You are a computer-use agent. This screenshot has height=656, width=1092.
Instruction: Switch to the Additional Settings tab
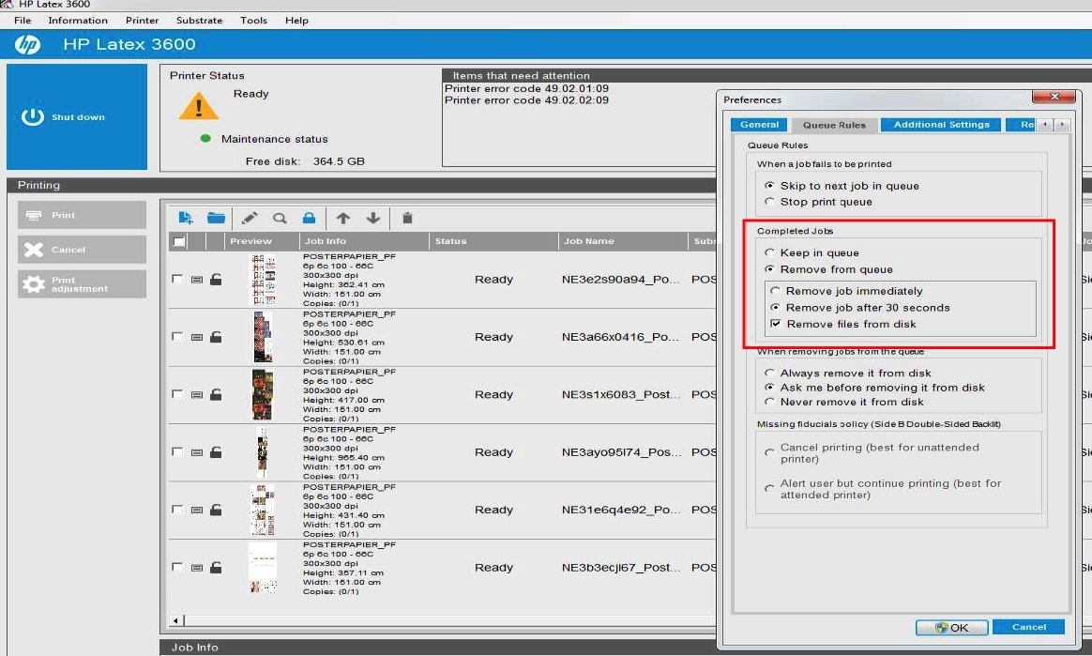[941, 125]
